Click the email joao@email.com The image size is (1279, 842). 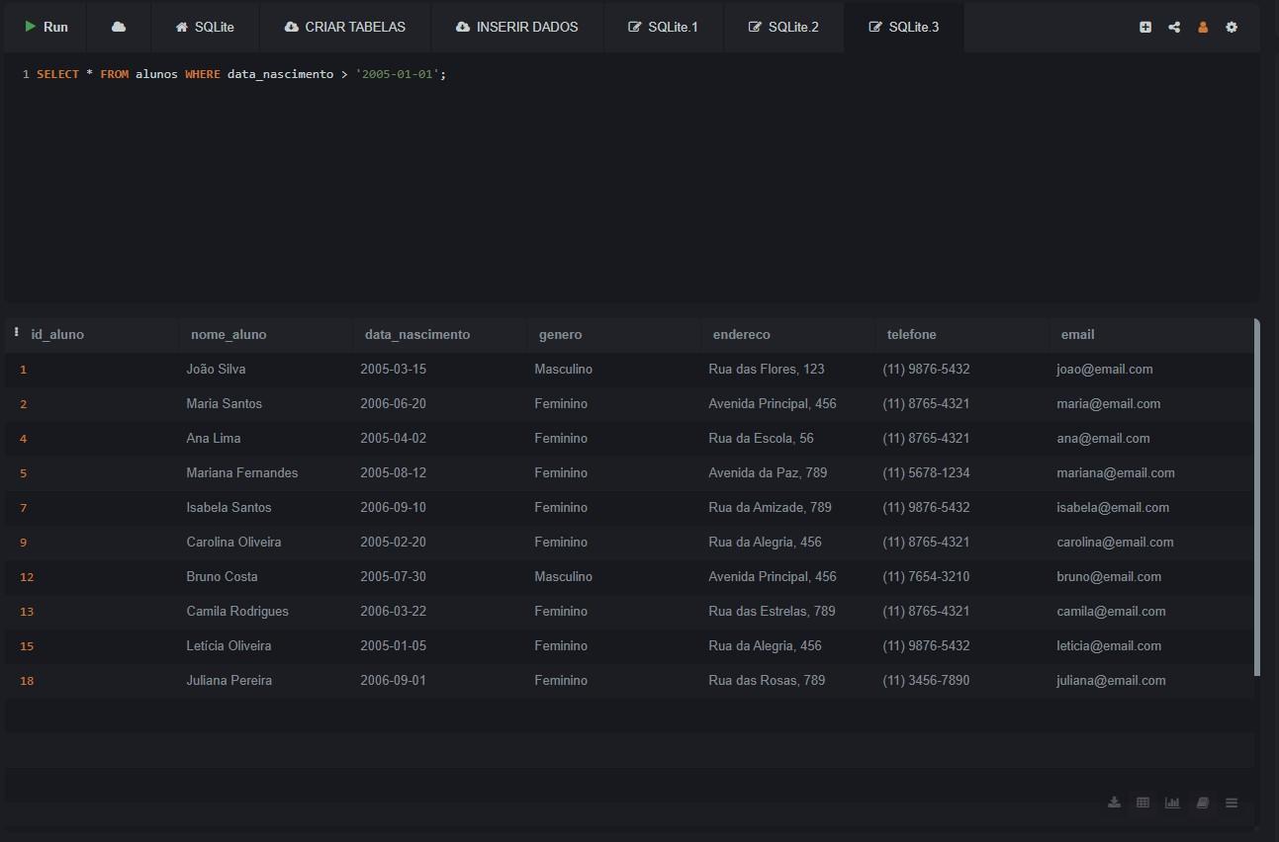[x=1105, y=369]
